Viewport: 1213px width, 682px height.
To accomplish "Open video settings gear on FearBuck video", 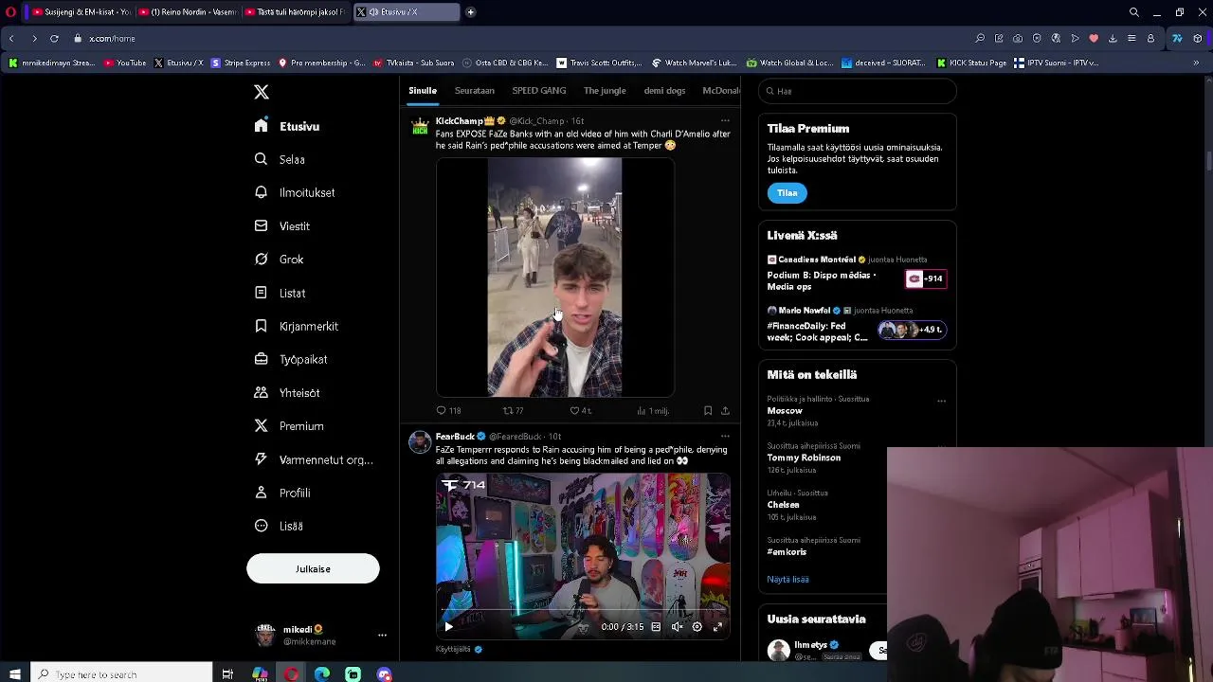I will coord(697,626).
